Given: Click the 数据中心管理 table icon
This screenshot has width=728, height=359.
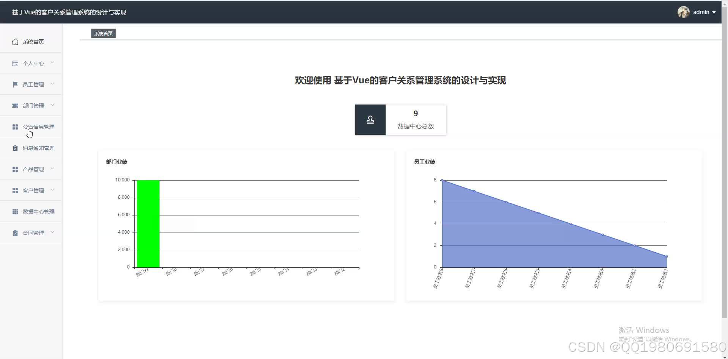Looking at the screenshot, I should [x=15, y=211].
